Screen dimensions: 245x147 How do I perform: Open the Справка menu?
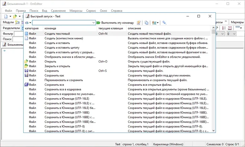[x=117, y=11]
